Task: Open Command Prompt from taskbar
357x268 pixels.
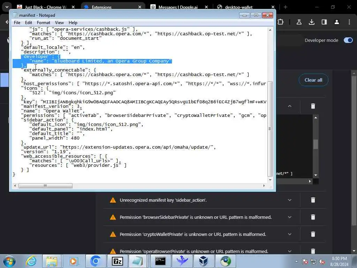Action: coord(160,261)
